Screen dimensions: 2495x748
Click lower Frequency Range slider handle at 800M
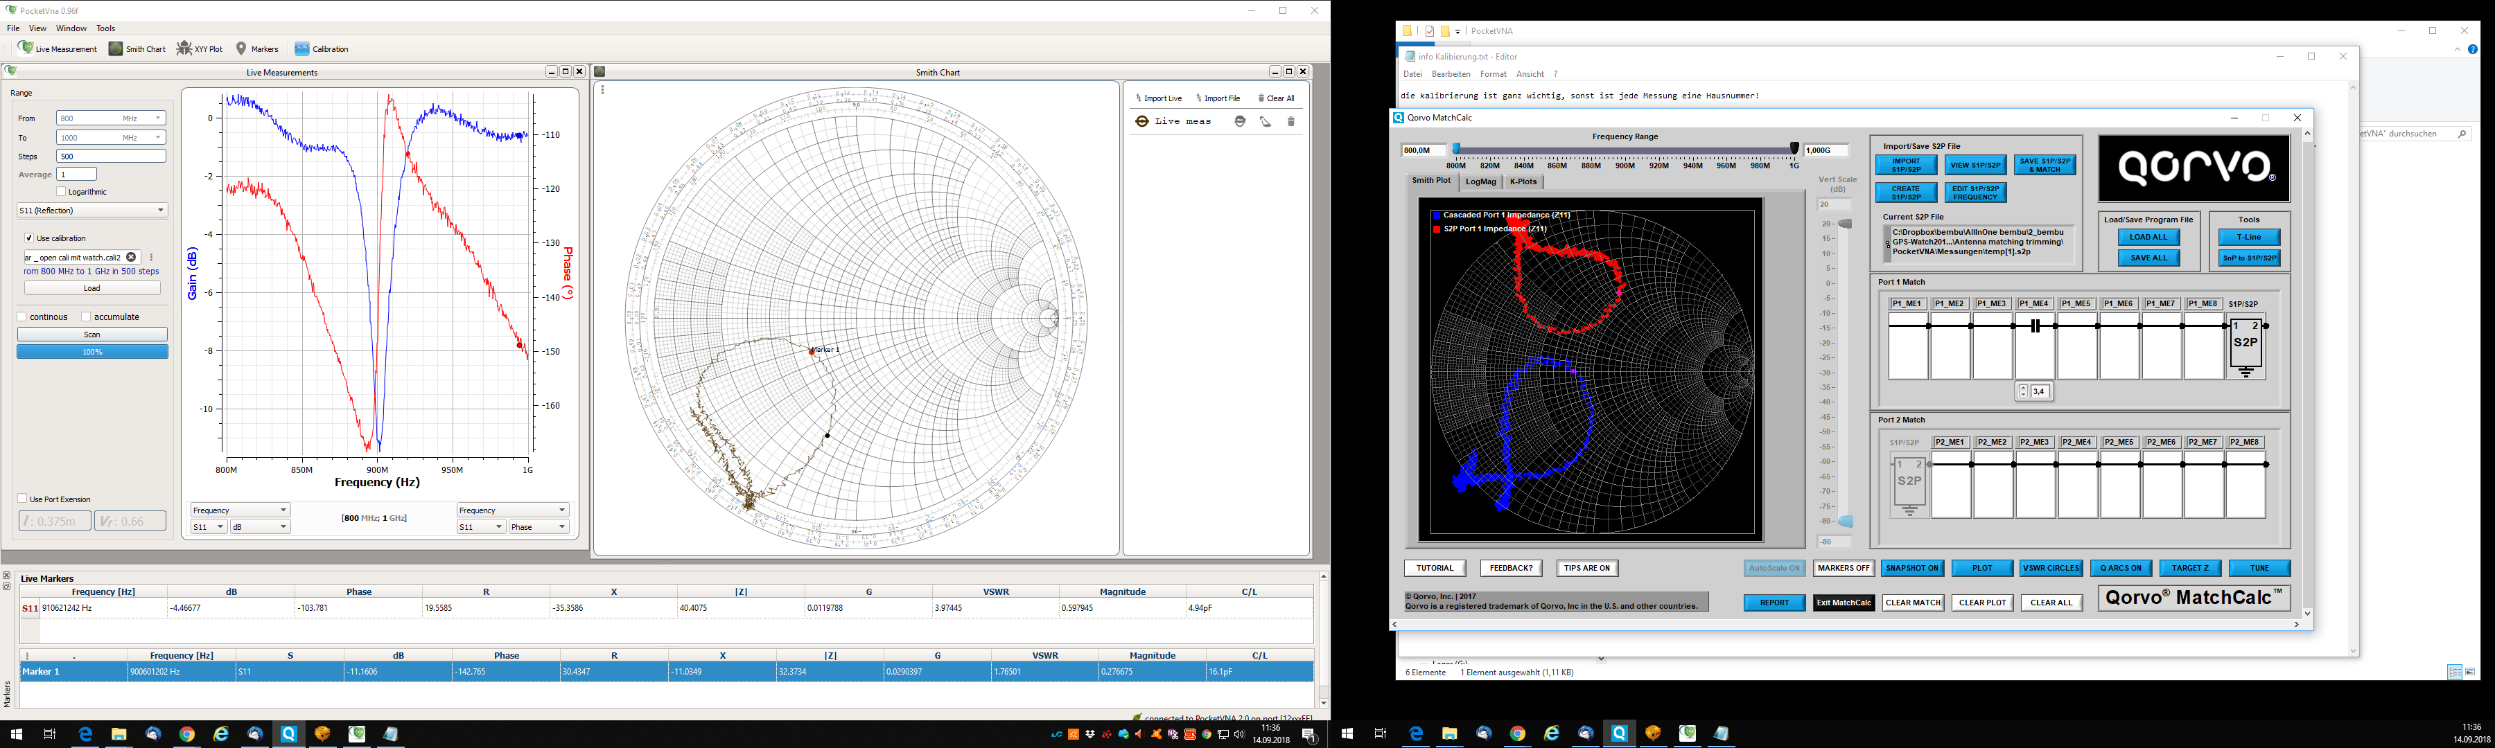point(1455,149)
